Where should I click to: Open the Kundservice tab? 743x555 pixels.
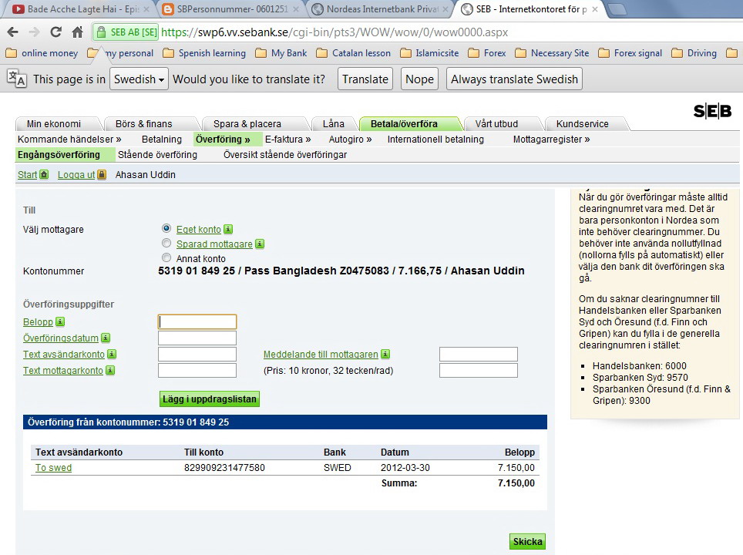click(583, 123)
